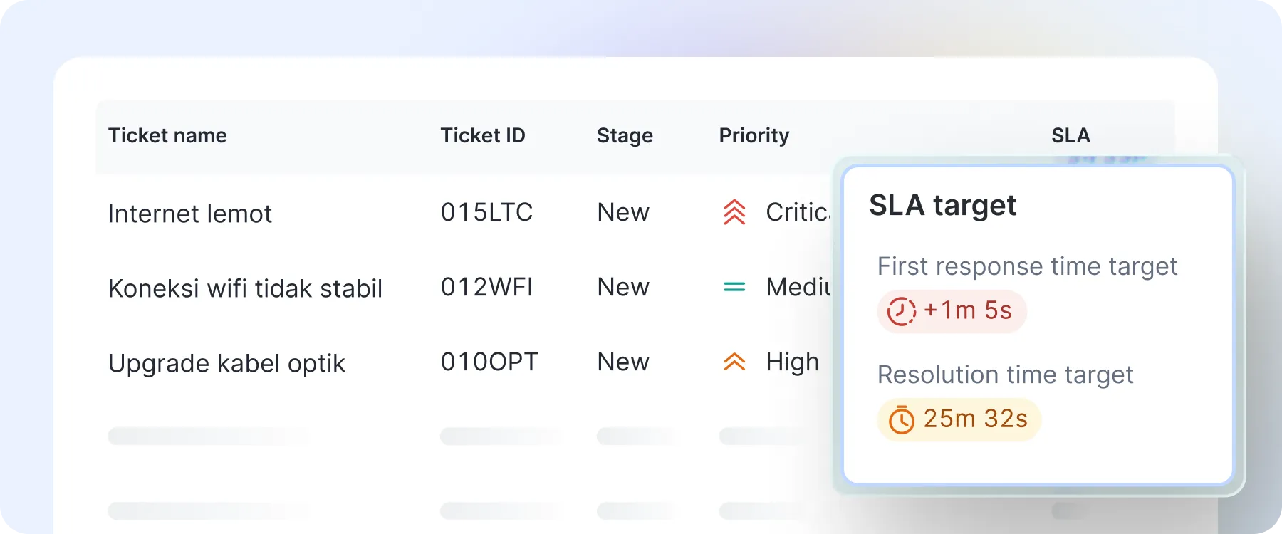The image size is (1282, 534).
Task: Open the Upgrade kabel optik ticket
Action: 226,364
